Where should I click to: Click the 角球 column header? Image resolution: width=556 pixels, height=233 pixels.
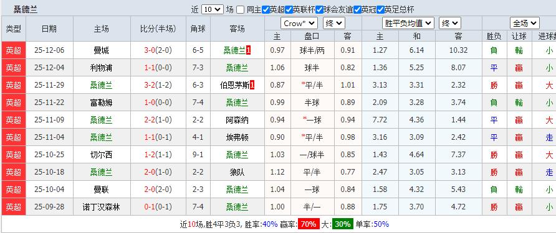(198, 29)
